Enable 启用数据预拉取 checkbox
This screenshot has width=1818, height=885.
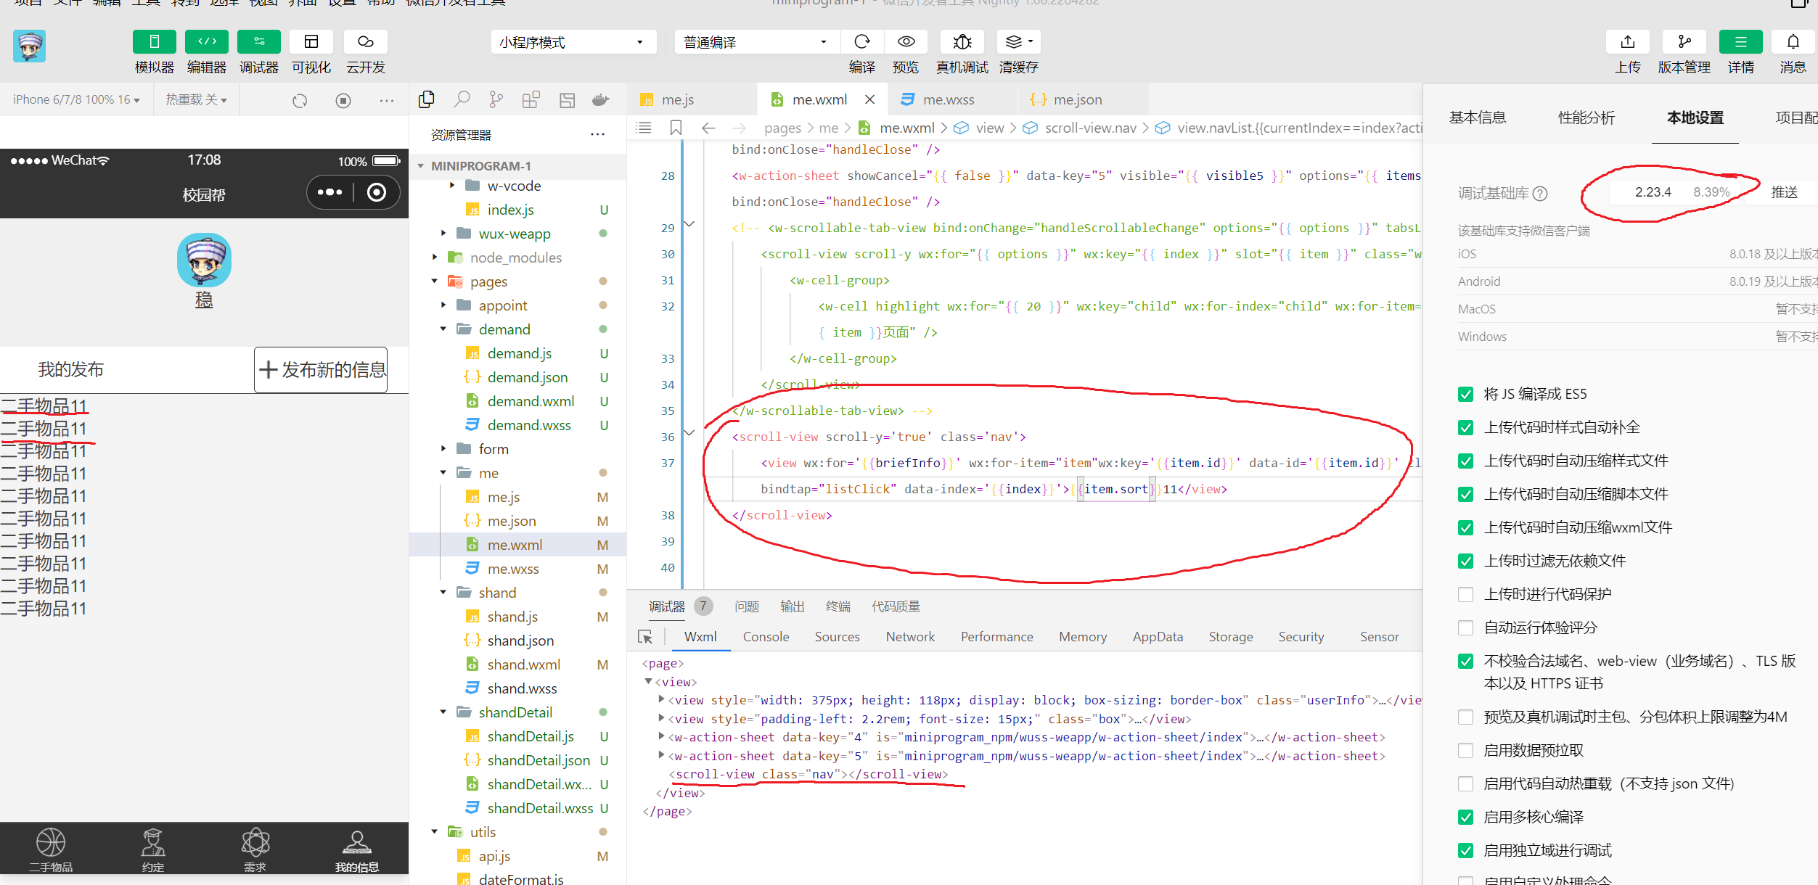coord(1465,750)
